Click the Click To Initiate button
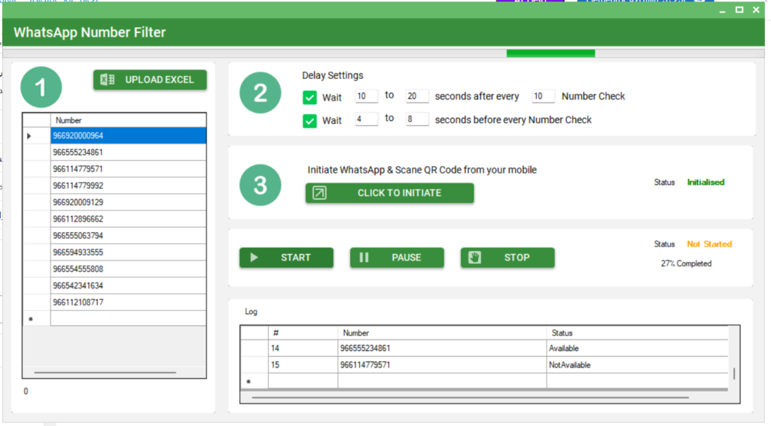Image resolution: width=771 pixels, height=426 pixels. [x=389, y=193]
